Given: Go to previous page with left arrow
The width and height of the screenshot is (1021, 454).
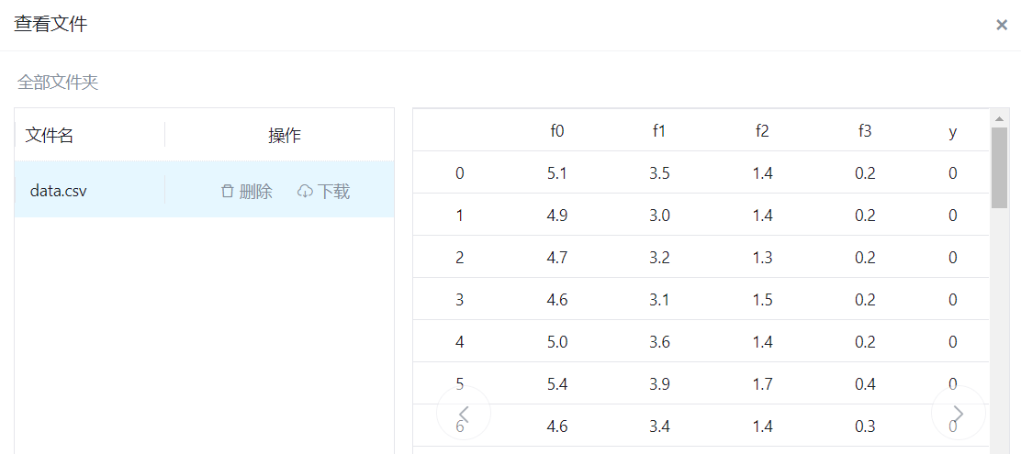Looking at the screenshot, I should 464,414.
